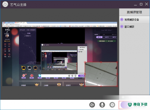Click the top-middle handle of webcam overlay
The image size is (150, 110).
pos(101,62)
